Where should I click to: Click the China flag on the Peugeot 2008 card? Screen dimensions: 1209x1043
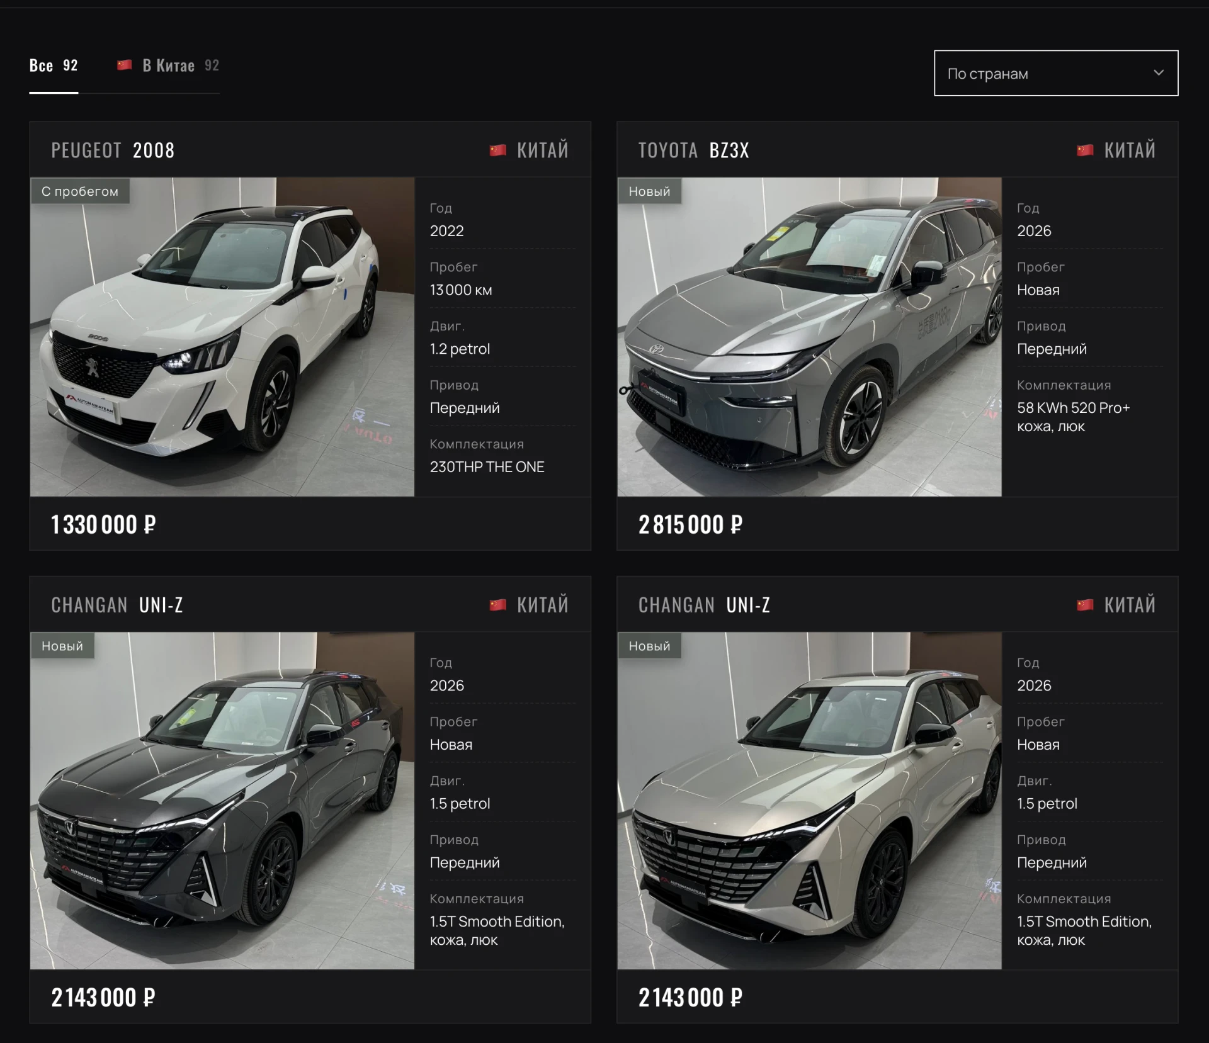[498, 150]
